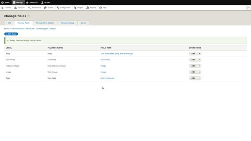Click the 'field_featured_image' machine name cell

[x=56, y=66]
